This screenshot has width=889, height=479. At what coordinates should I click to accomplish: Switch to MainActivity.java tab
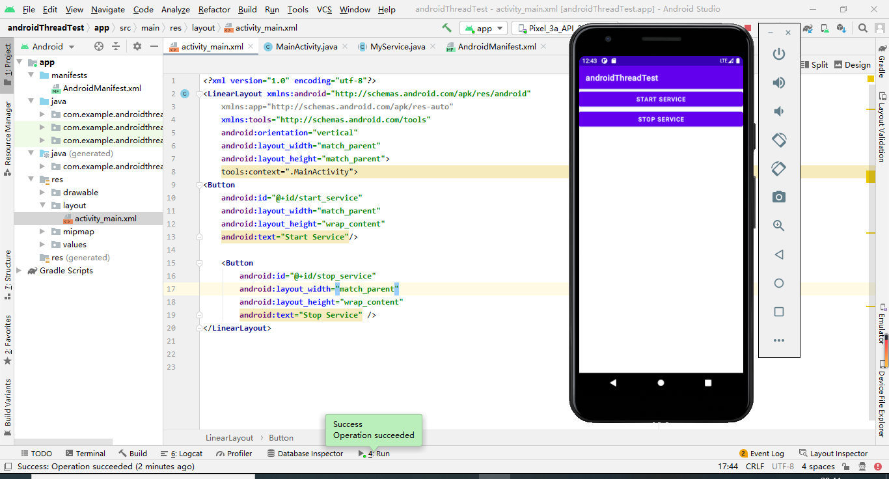307,47
